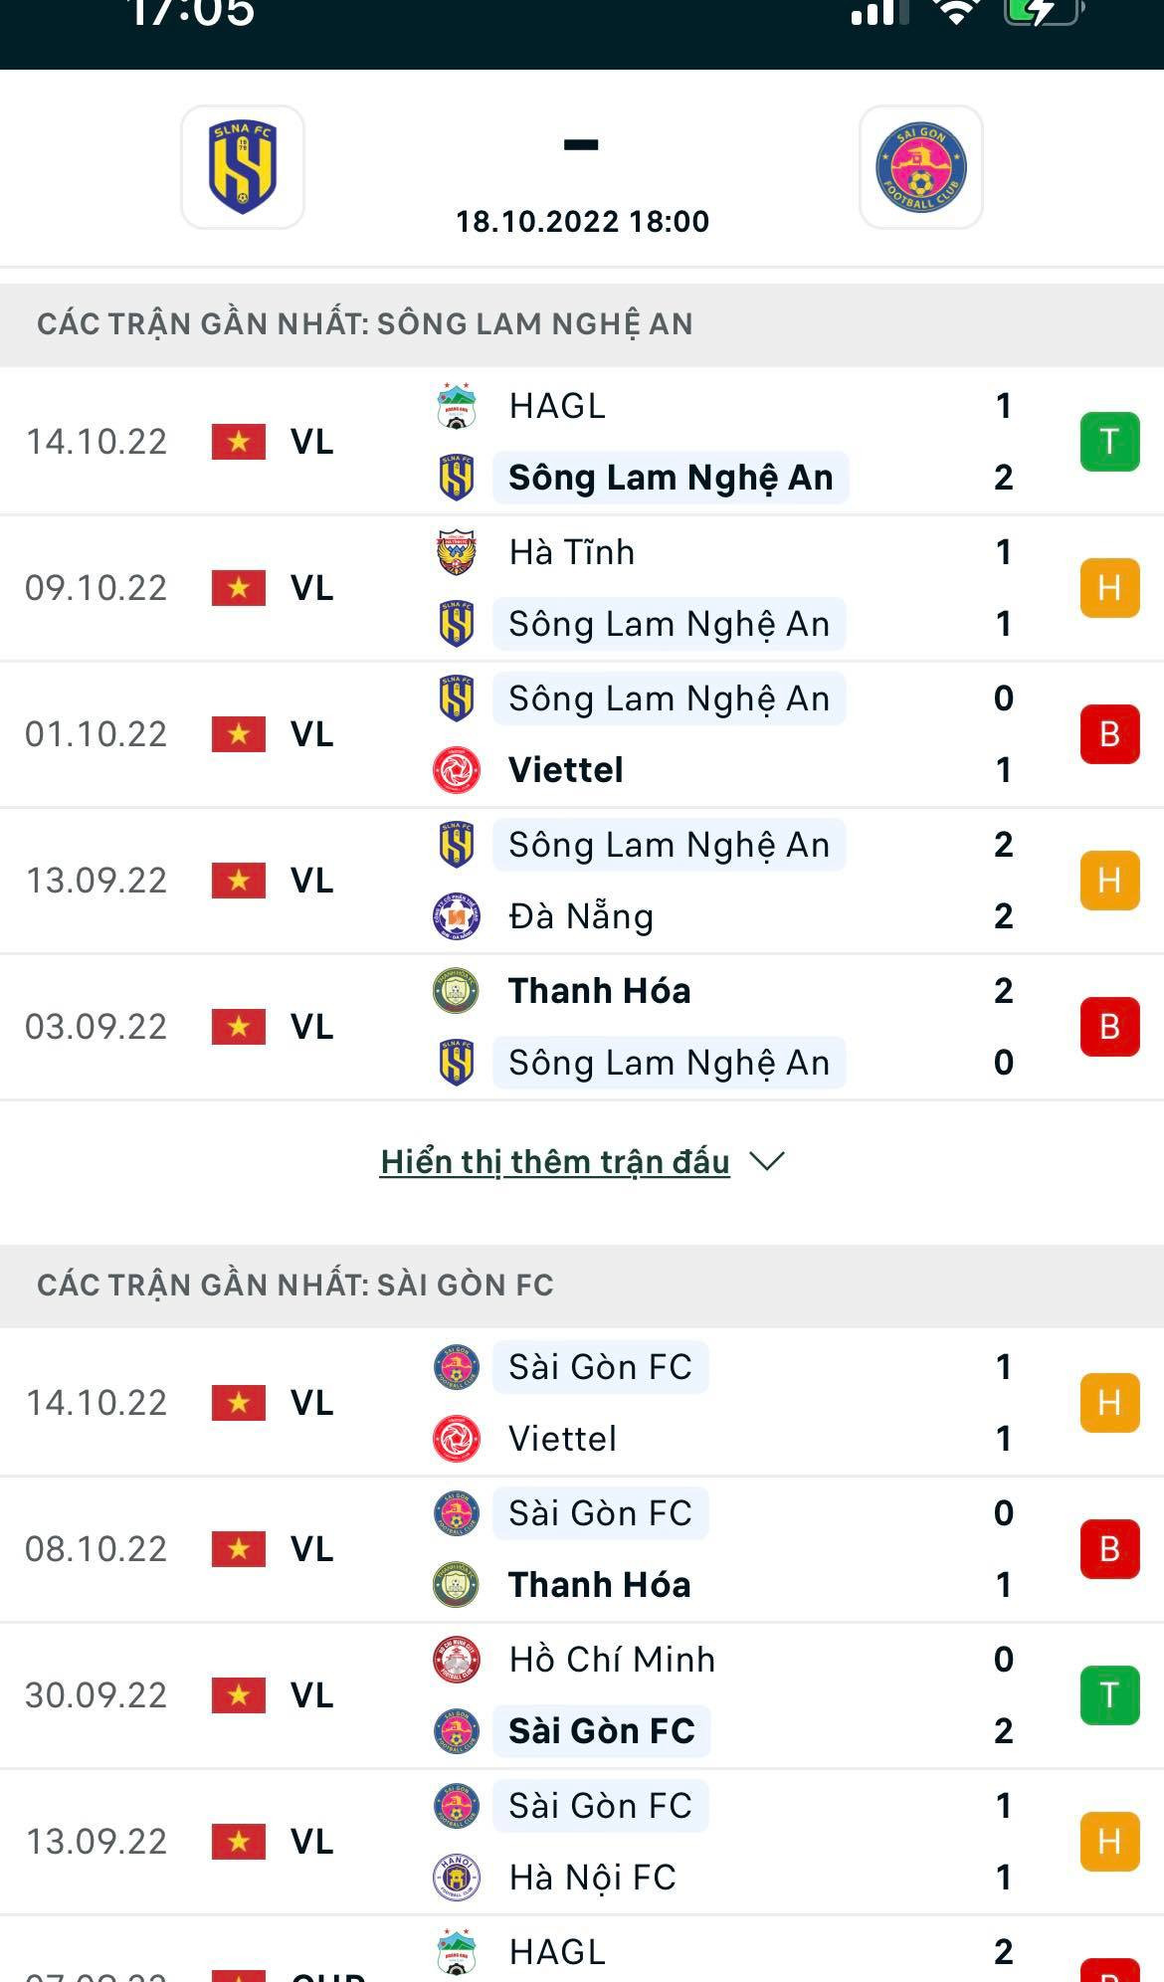Screen dimensions: 1164x1982
Task: Tap orange H badge for Hà Tĩnh match
Action: click(x=1109, y=588)
